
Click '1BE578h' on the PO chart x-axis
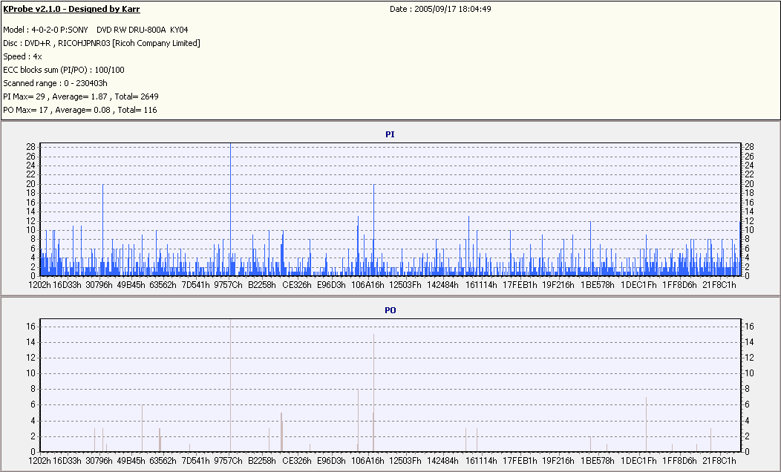598,461
